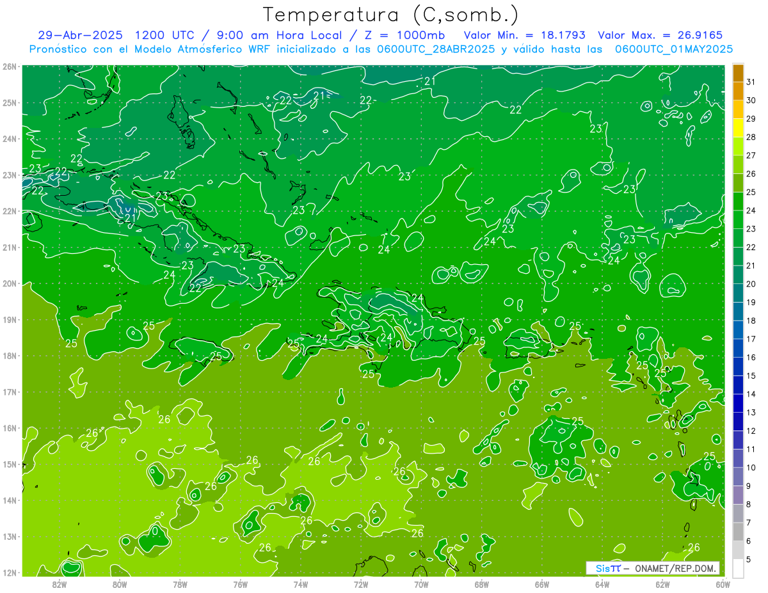Click the "13N" latitude axis label
Image resolution: width=768 pixels, height=593 pixels.
pyautogui.click(x=10, y=536)
